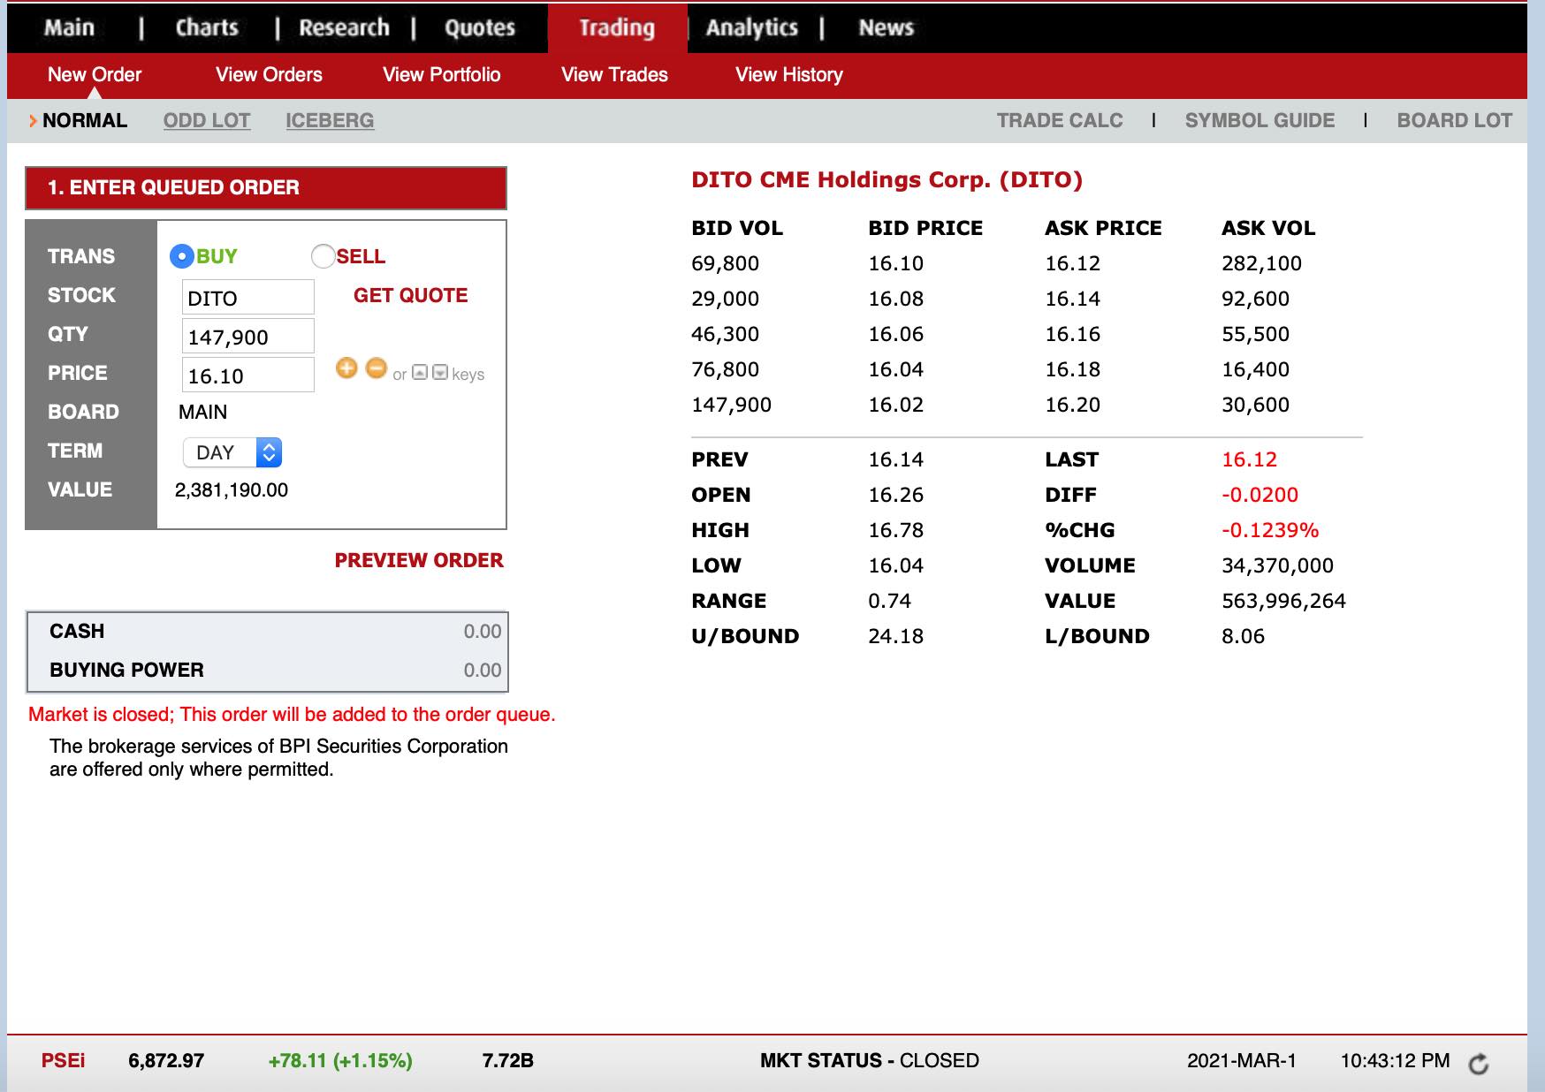Click the L/BOUND value 8.06
Viewport: 1545px width, 1092px height.
coord(1243,636)
